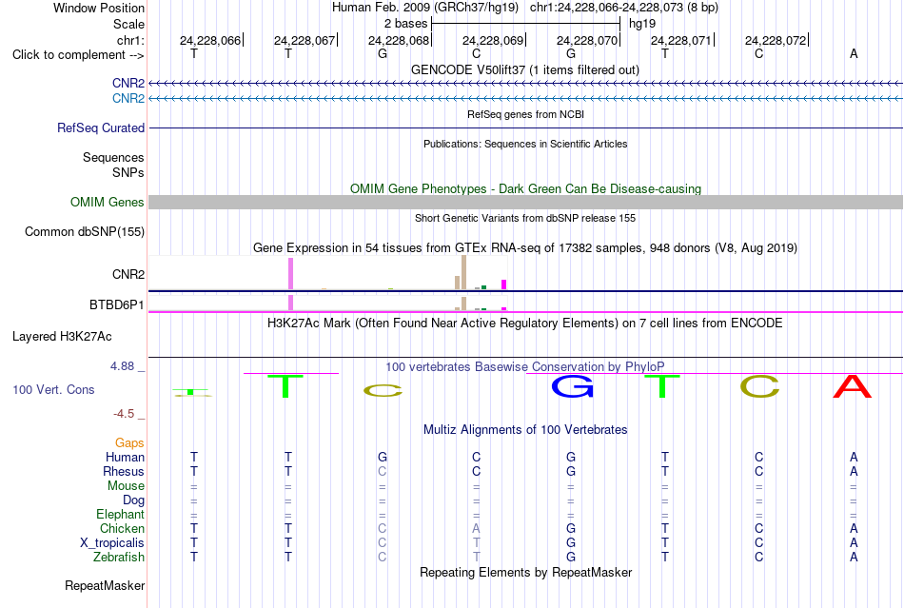Click the GENCODE V50lift37 track title
This screenshot has height=608, width=904.
tap(524, 69)
